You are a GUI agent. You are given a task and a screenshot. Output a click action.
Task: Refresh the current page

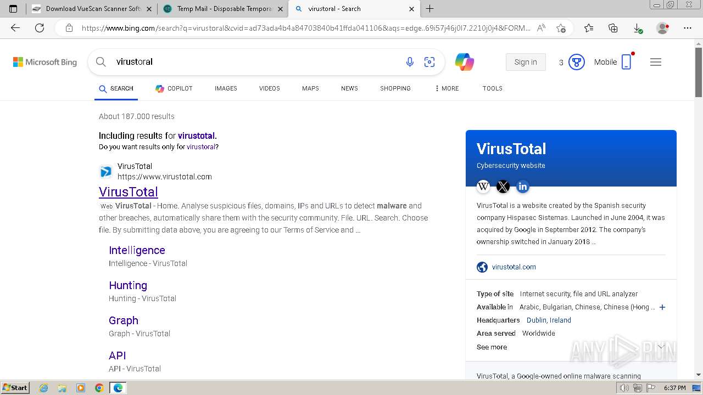(x=40, y=28)
